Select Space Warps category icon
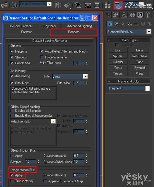 coord(143,24)
